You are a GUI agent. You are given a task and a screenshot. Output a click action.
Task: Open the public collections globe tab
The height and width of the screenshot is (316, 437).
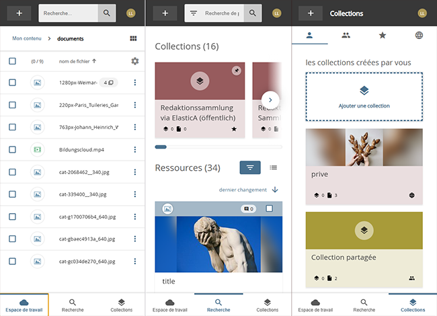(x=419, y=35)
